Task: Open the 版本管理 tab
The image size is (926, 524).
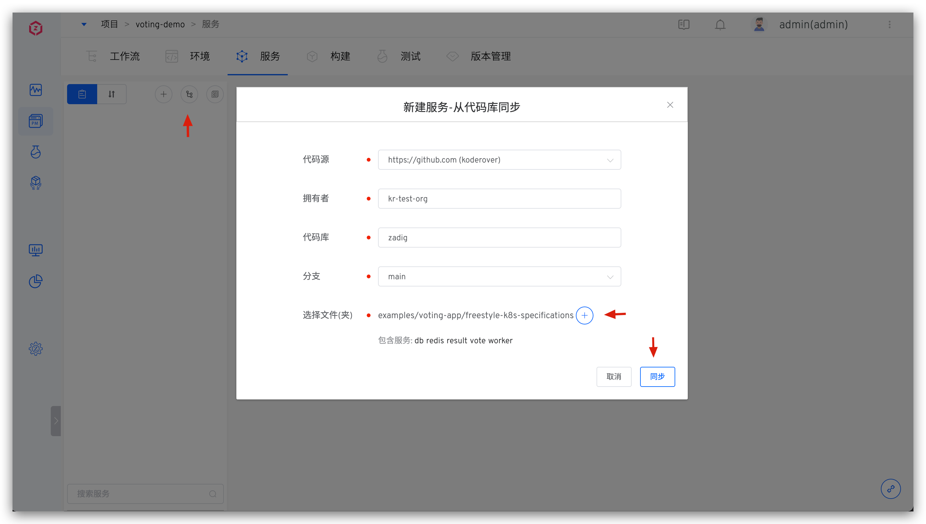Action: tap(490, 56)
